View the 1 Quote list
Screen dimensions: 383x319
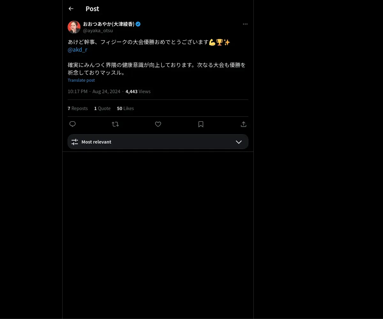[x=102, y=108]
